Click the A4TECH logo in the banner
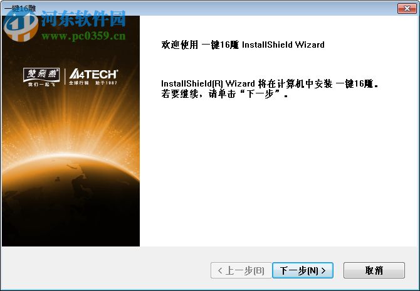The image size is (420, 291). pos(93,77)
